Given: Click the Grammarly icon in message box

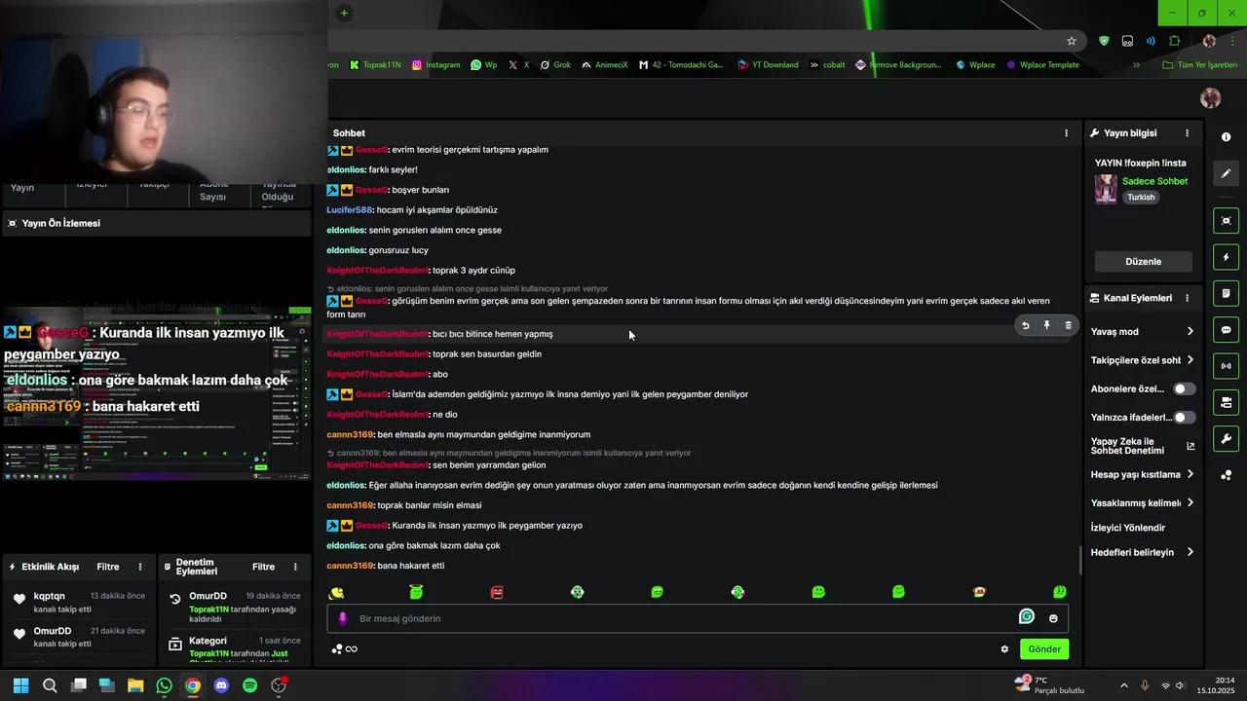Looking at the screenshot, I should 1026,616.
